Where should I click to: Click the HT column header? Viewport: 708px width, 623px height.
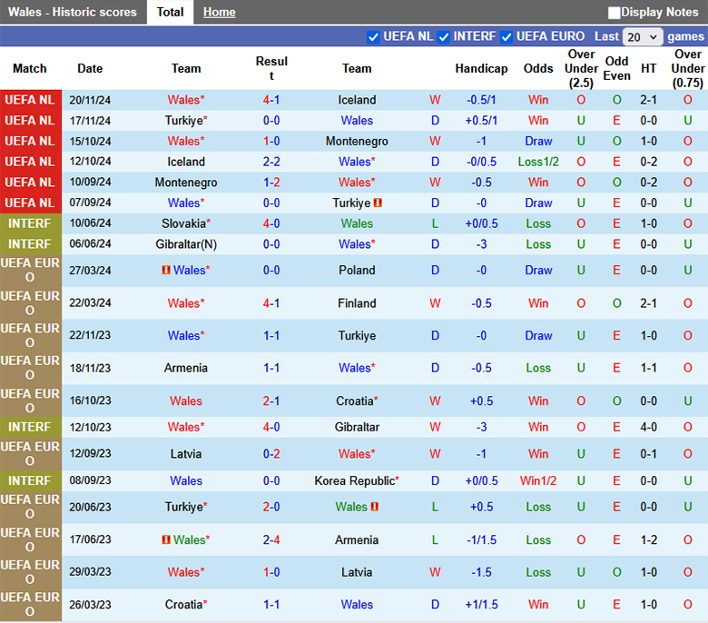[x=649, y=69]
